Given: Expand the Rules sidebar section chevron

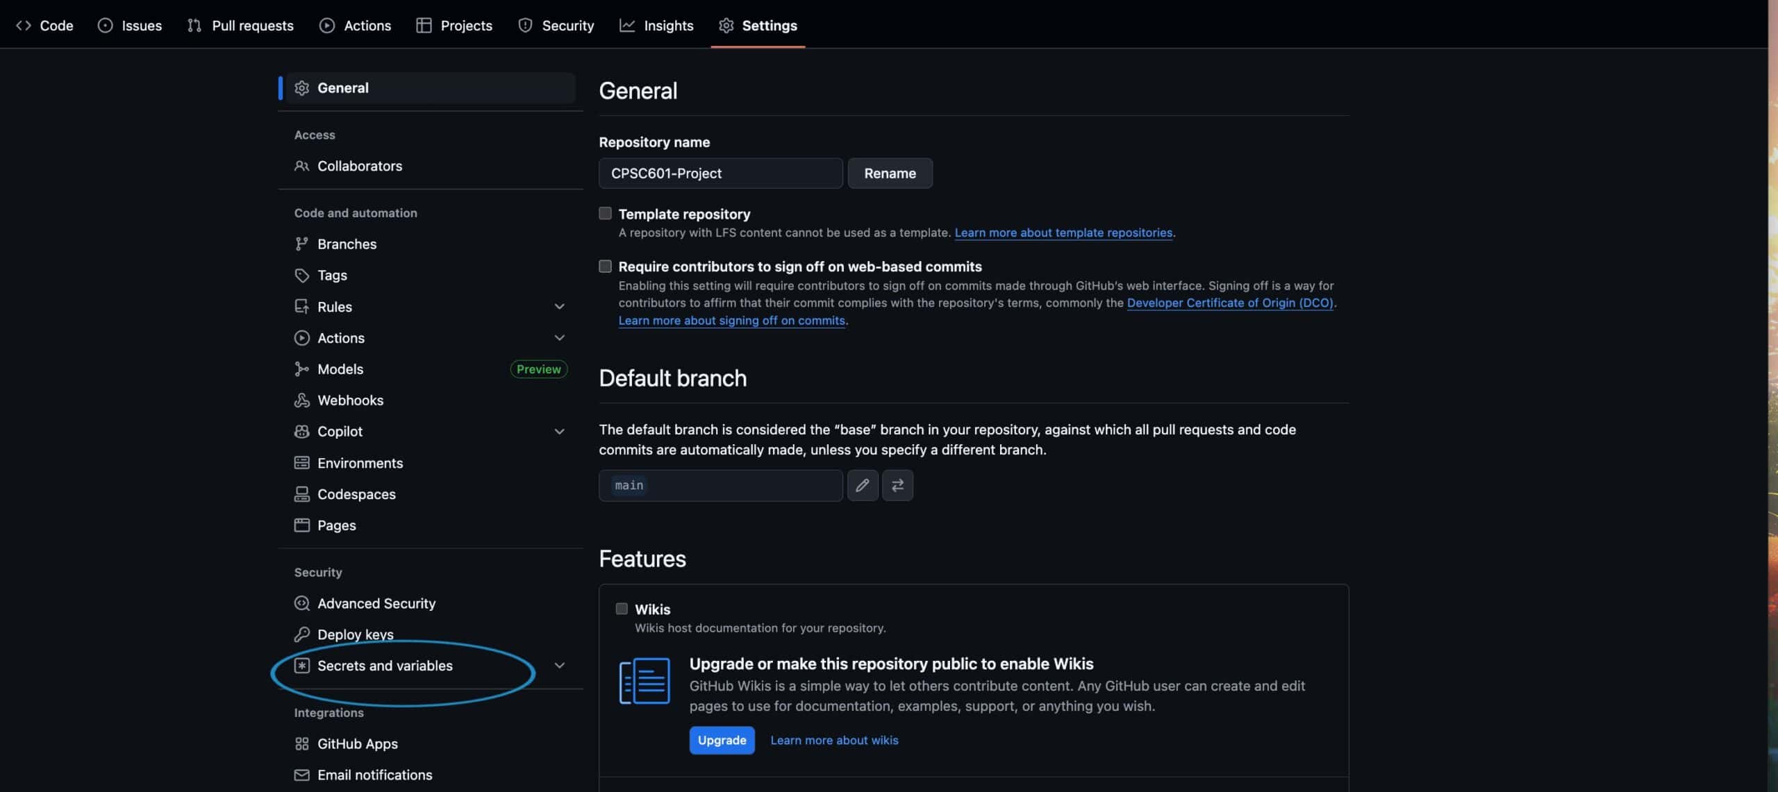Looking at the screenshot, I should pyautogui.click(x=559, y=307).
